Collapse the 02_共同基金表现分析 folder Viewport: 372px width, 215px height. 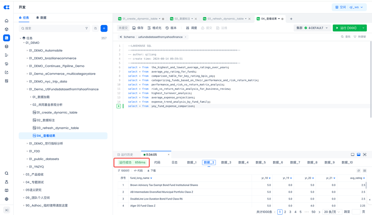click(31, 105)
